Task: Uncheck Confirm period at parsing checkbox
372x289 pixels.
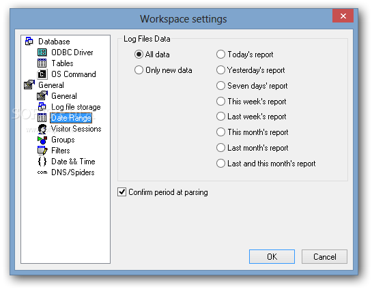Action: pyautogui.click(x=121, y=192)
